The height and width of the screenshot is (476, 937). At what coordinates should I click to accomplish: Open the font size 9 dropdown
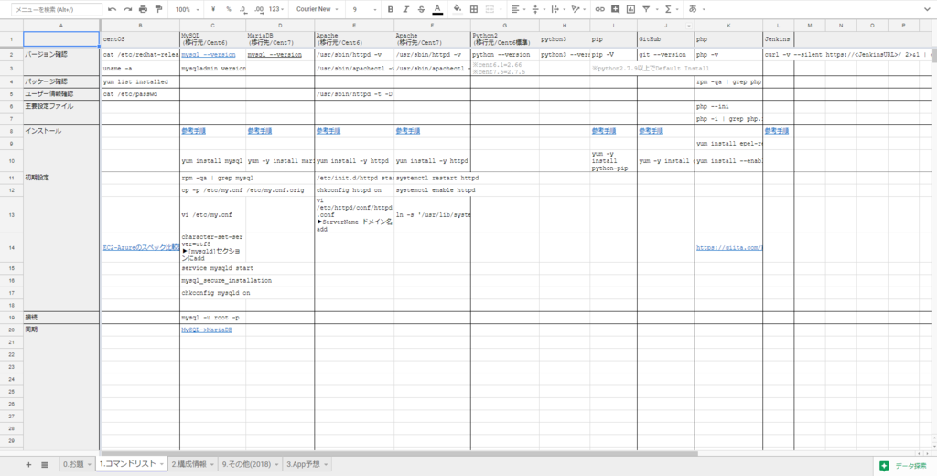(362, 9)
